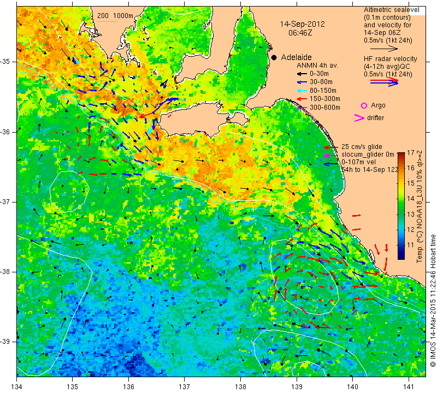
Task: Click the temperature scale tick '14'
Action: 411,199
